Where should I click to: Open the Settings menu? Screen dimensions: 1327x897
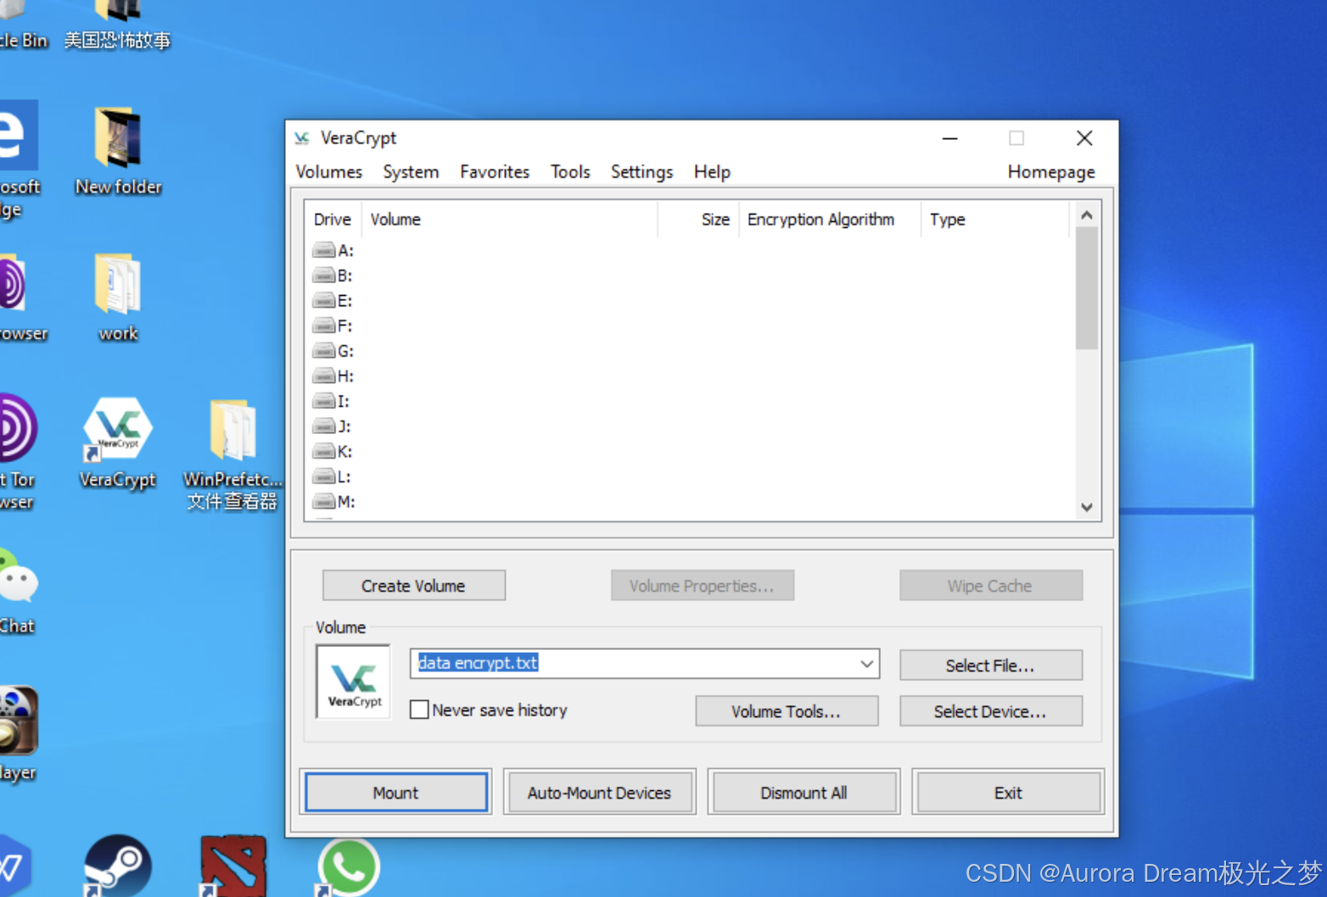click(x=641, y=172)
